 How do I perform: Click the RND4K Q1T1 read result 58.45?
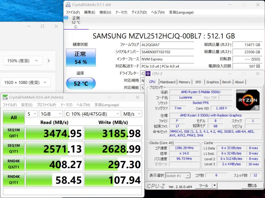pyautogui.click(x=54, y=179)
